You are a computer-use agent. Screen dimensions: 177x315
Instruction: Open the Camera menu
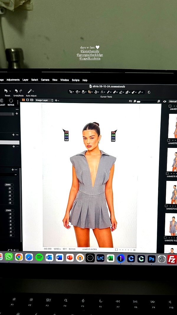[45, 80]
